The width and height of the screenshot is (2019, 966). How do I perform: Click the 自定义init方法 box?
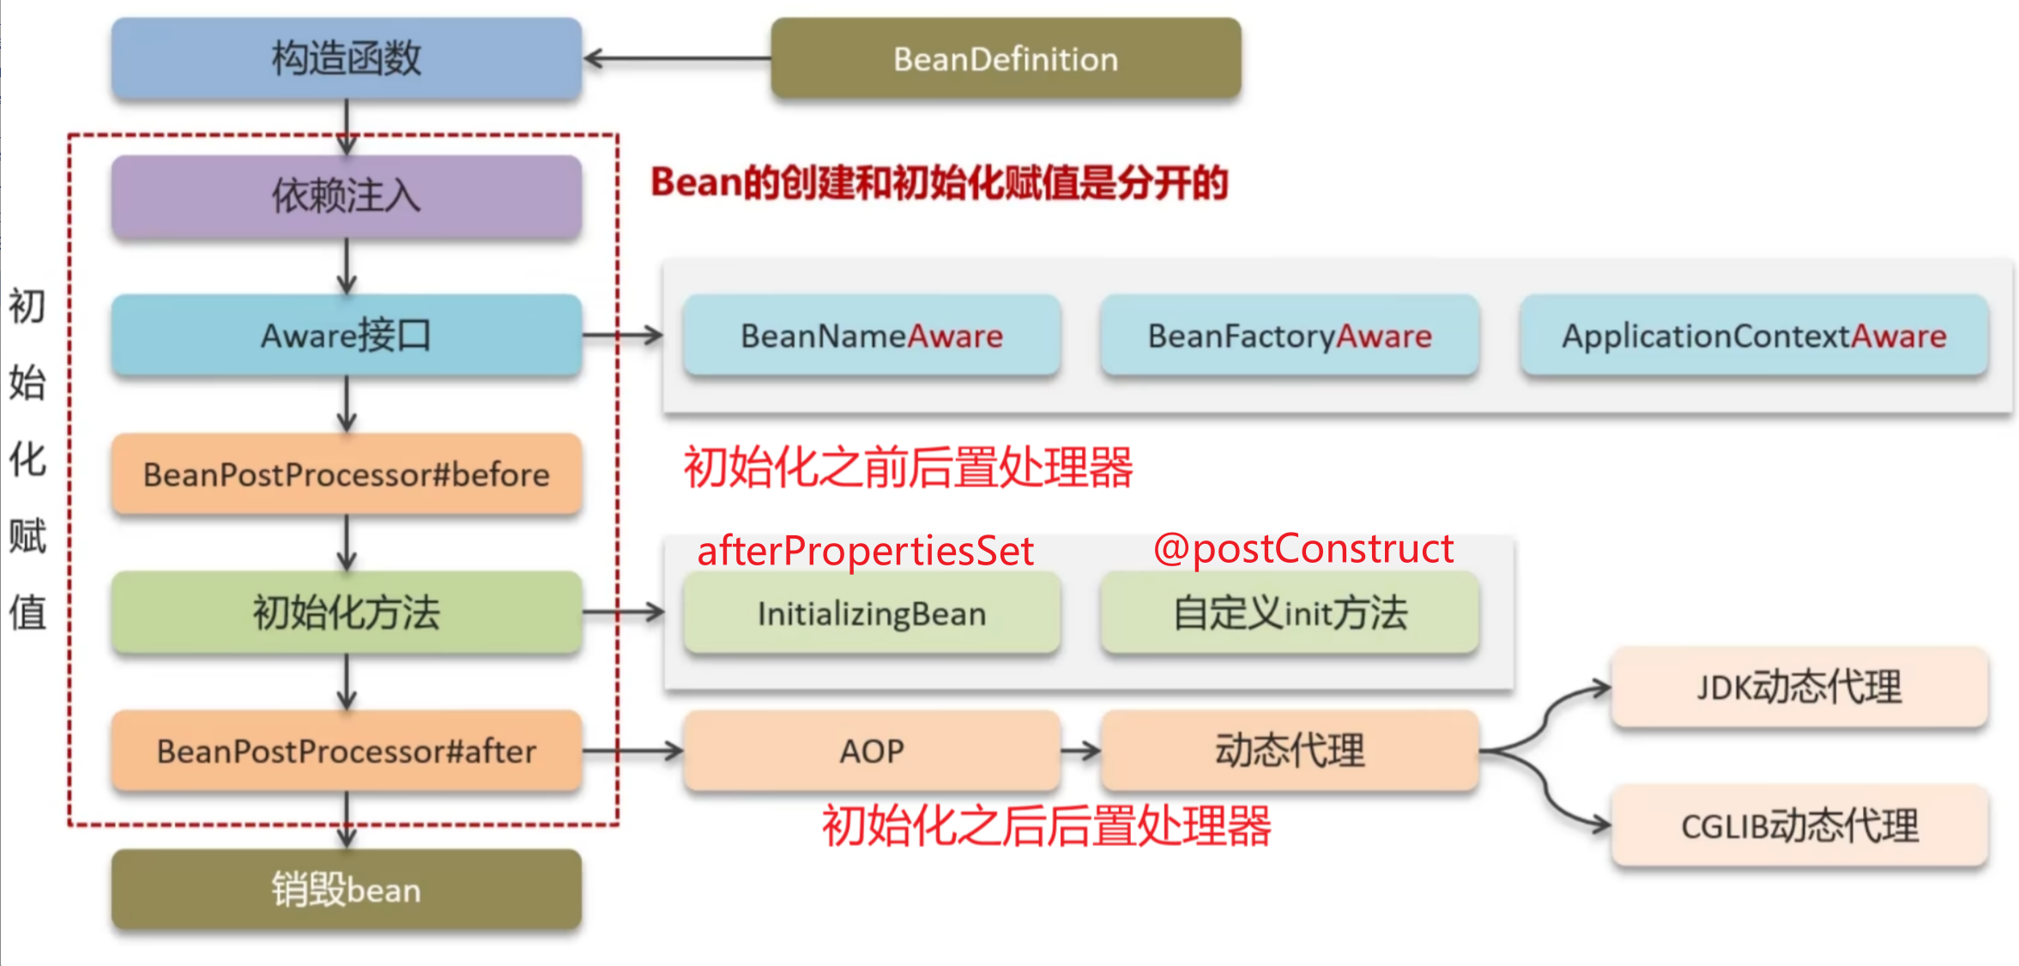point(1290,613)
